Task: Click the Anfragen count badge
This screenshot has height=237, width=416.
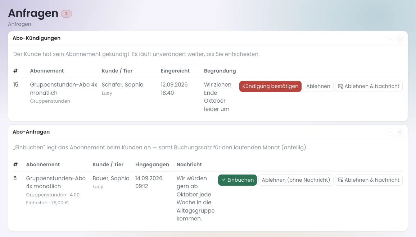Action: pyautogui.click(x=66, y=14)
